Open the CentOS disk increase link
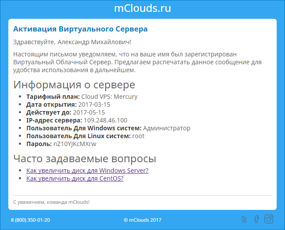Viewport: 285px width, 230px height. point(75,178)
